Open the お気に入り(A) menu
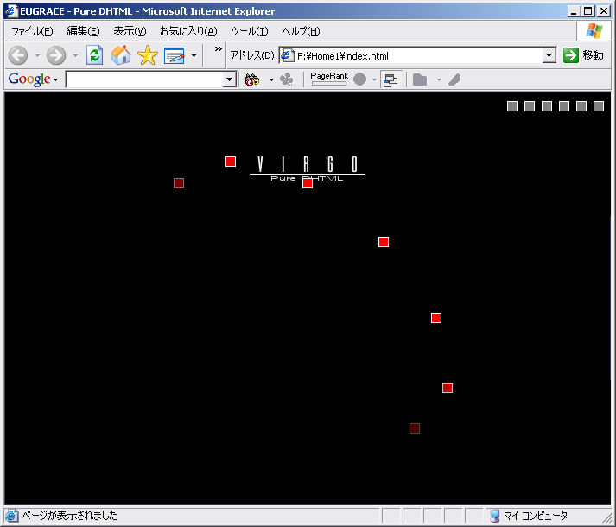This screenshot has height=527, width=616. [187, 31]
